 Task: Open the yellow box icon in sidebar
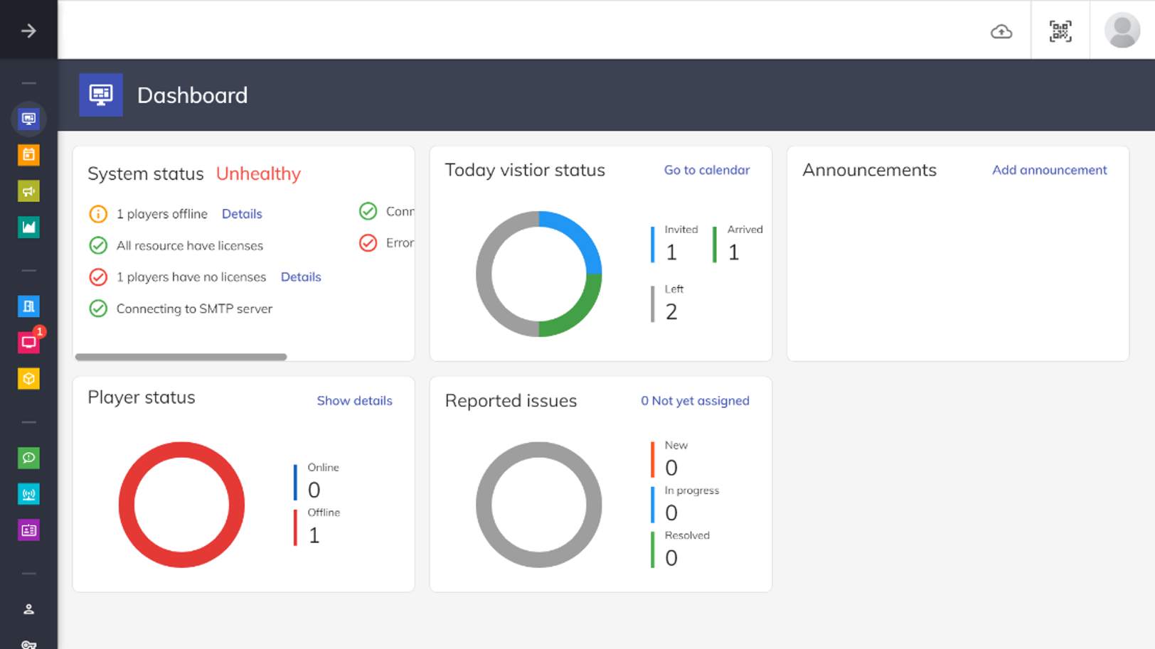click(28, 379)
